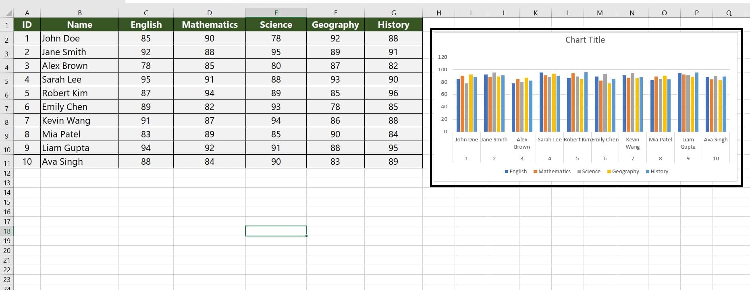Screen dimensions: 750x290
Task: Select the History legend entry
Action: 657,172
